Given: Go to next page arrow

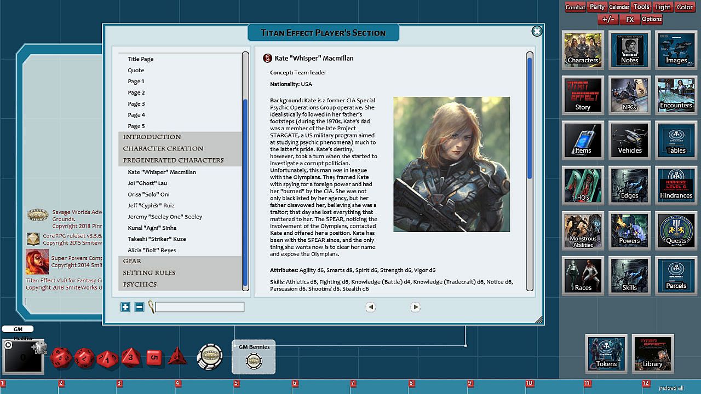Looking at the screenshot, I should (x=415, y=307).
